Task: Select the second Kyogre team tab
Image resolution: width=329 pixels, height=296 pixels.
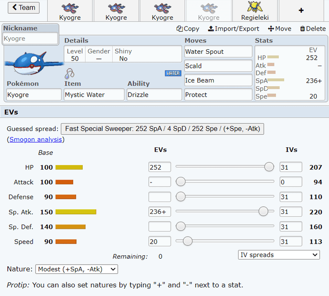Action: click(x=116, y=11)
